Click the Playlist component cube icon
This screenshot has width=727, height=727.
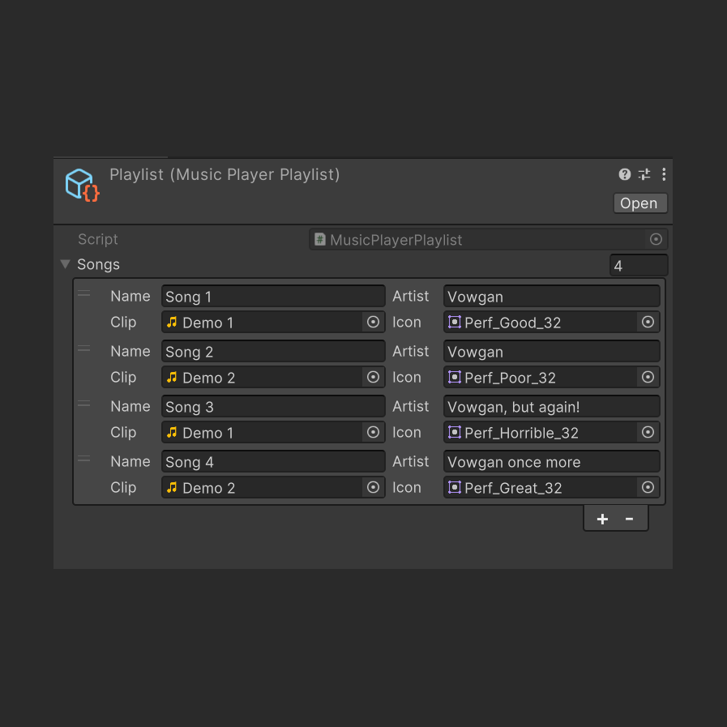pyautogui.click(x=81, y=185)
